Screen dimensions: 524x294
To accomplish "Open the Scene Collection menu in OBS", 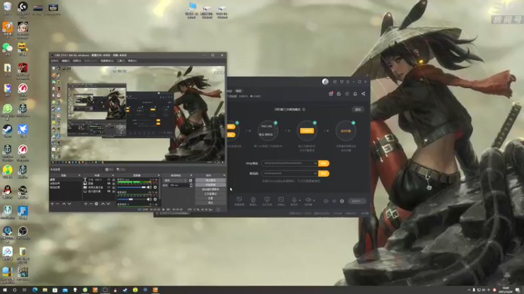I will click(107, 61).
